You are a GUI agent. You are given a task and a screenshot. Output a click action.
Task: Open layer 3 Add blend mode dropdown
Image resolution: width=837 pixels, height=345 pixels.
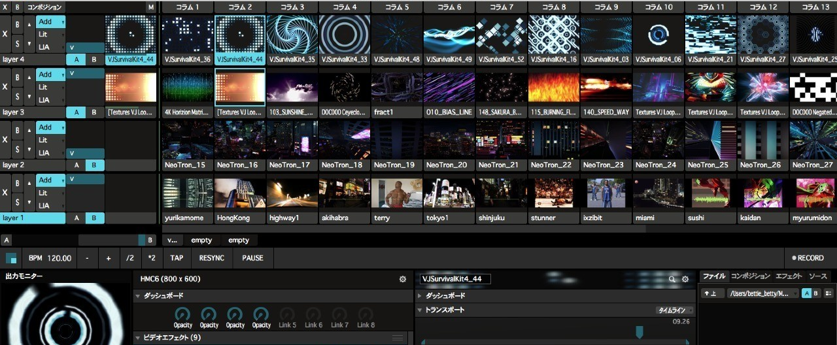[x=51, y=74]
